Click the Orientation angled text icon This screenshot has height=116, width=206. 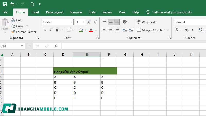click(x=125, y=22)
